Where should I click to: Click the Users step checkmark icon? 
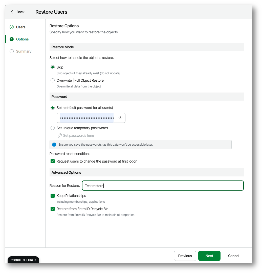coord(12,27)
